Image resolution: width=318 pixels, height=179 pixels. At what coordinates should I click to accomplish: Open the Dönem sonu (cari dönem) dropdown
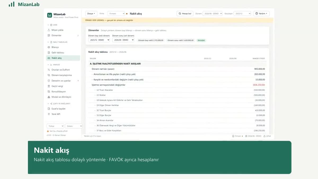(x=123, y=40)
